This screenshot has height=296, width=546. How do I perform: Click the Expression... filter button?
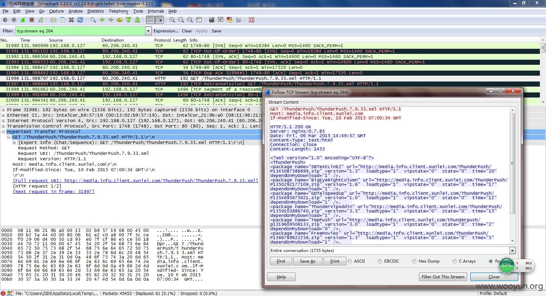point(166,31)
